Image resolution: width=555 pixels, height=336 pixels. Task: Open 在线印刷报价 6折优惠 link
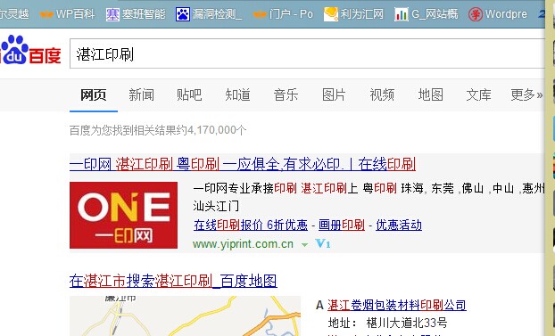(x=251, y=225)
